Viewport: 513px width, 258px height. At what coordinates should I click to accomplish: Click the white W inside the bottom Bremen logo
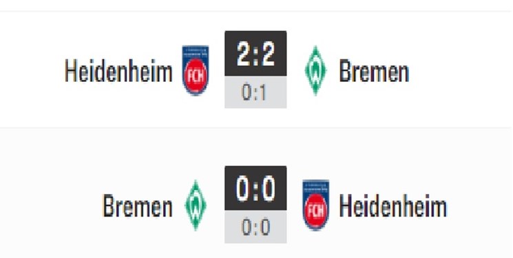(196, 206)
